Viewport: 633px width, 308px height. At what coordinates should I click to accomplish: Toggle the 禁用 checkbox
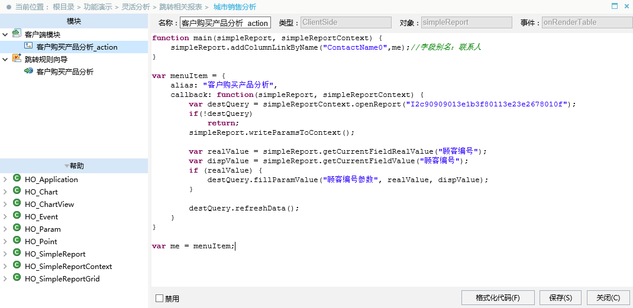[x=160, y=299]
